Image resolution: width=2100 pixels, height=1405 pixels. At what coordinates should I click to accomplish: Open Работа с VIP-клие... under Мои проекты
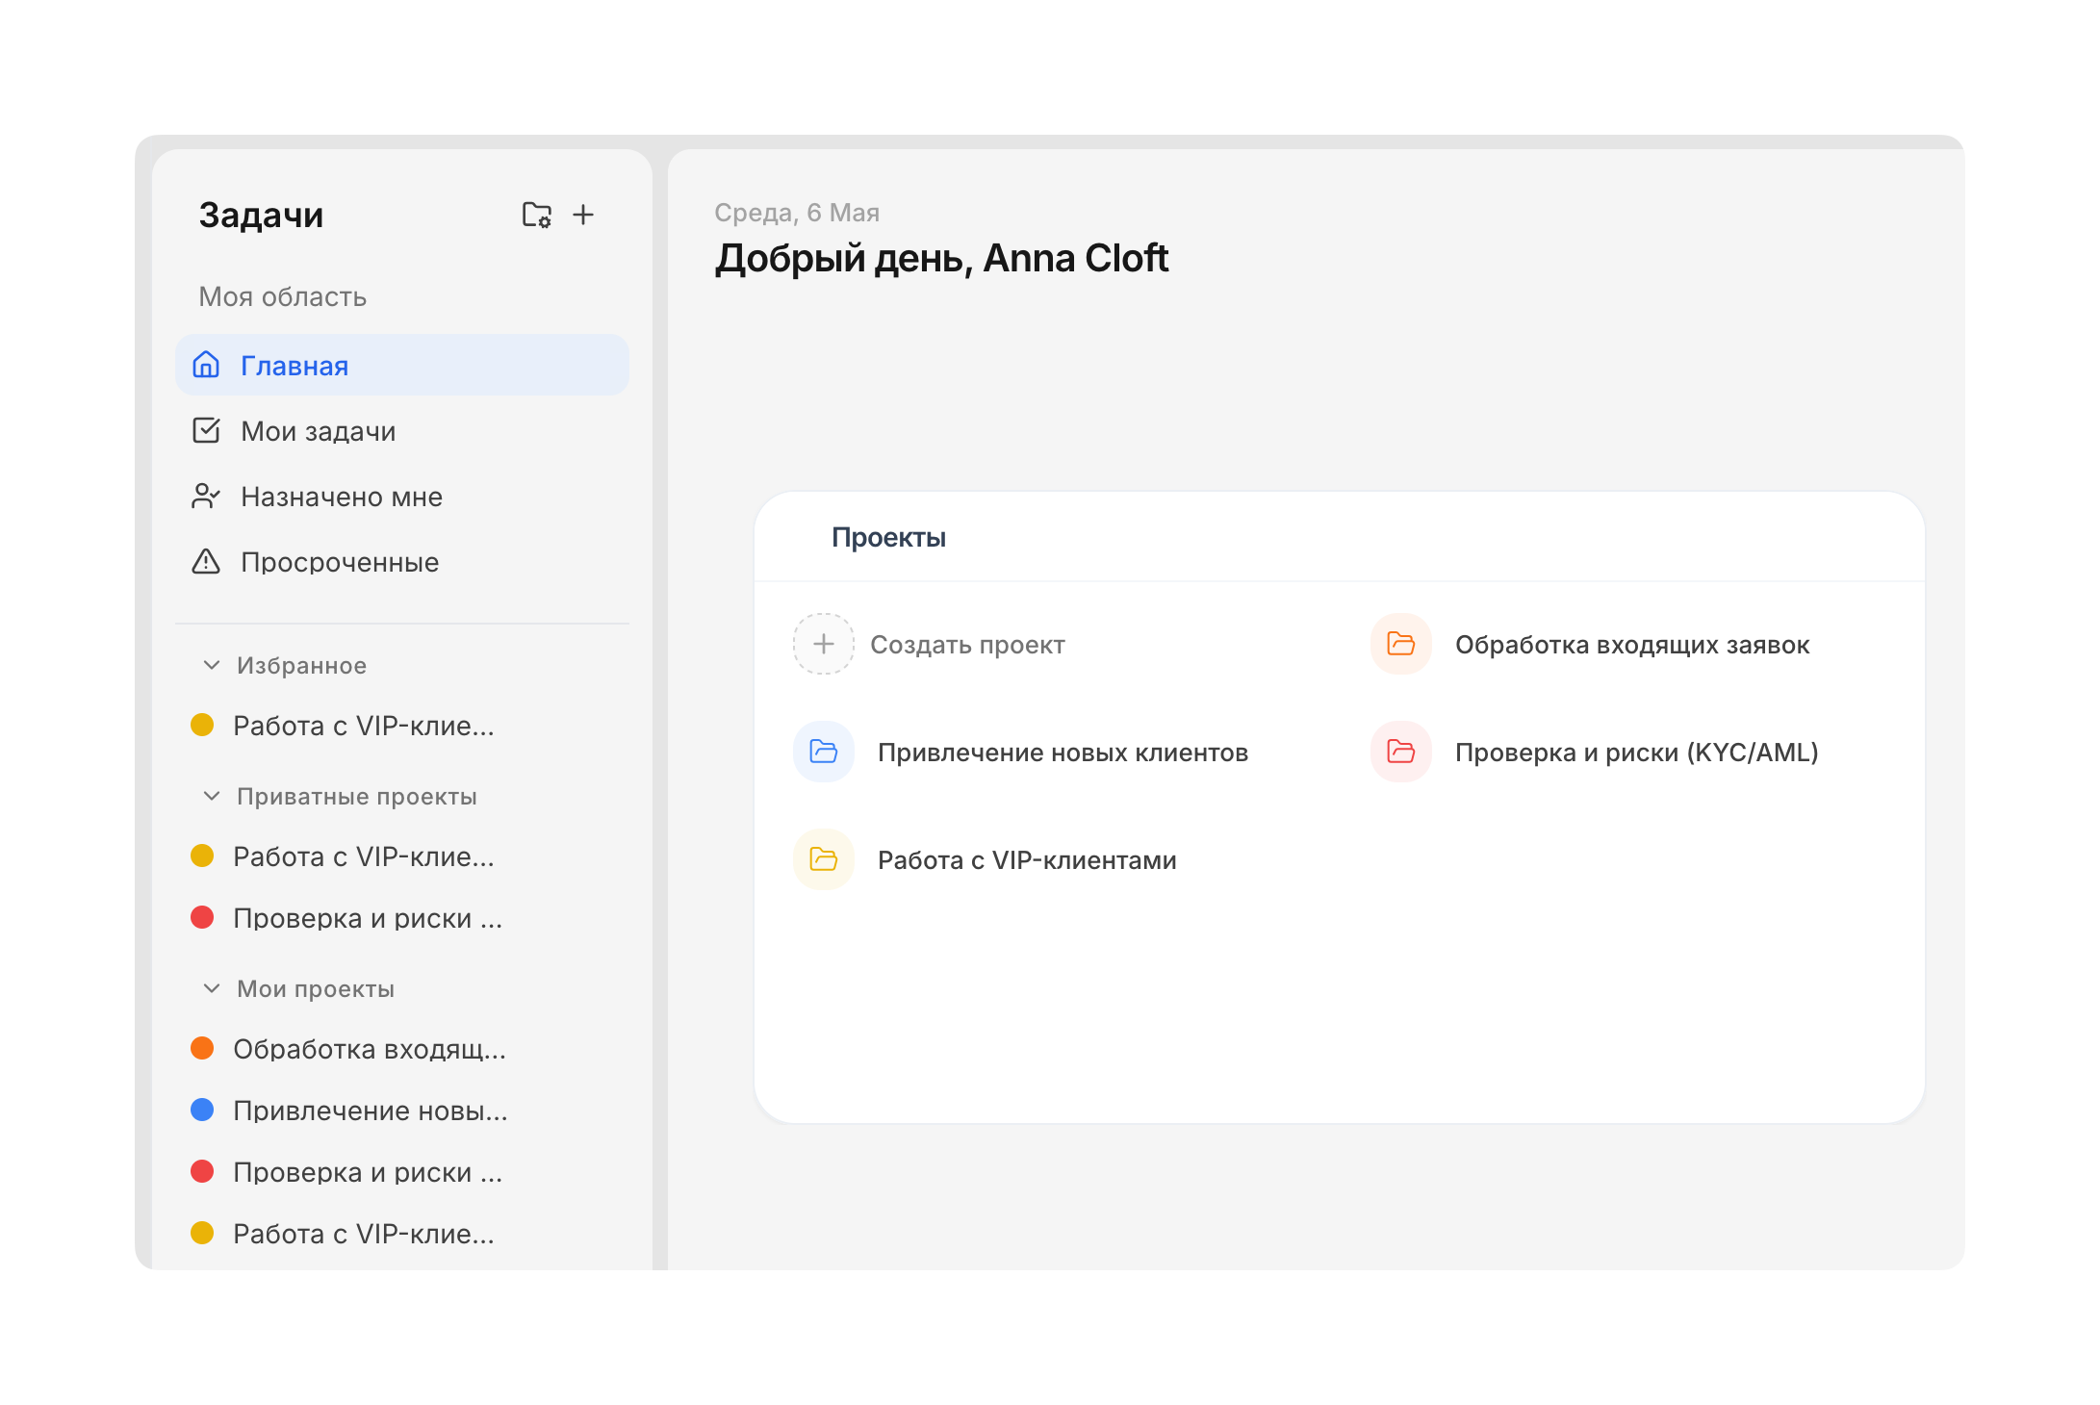point(402,1233)
